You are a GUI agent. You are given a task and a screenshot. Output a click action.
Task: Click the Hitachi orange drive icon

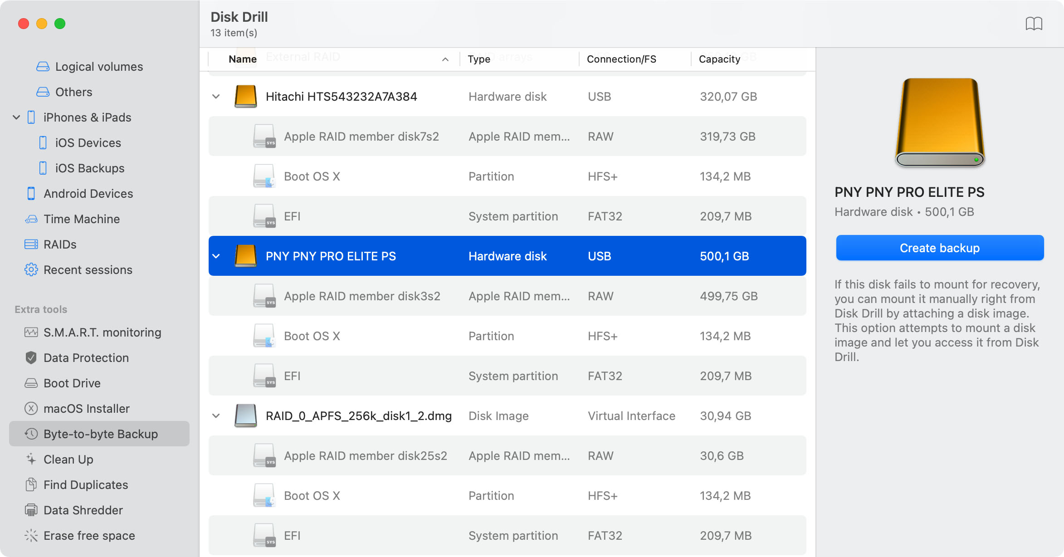coord(246,97)
